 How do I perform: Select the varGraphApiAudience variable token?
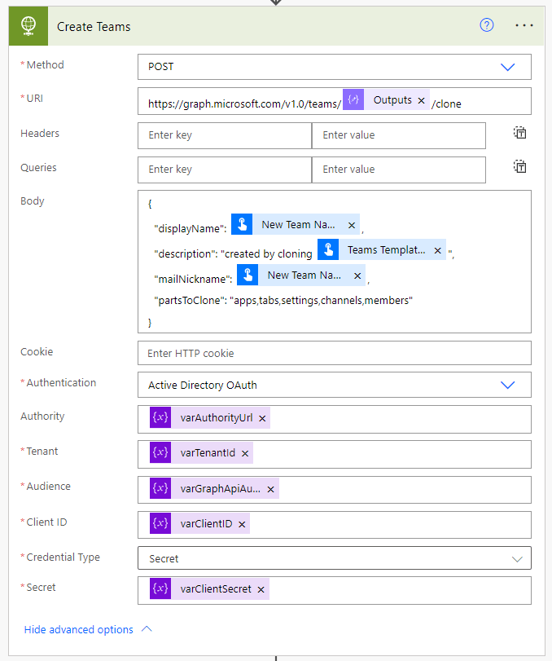[x=220, y=489]
